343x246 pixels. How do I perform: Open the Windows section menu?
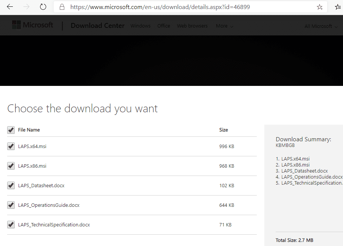[140, 26]
